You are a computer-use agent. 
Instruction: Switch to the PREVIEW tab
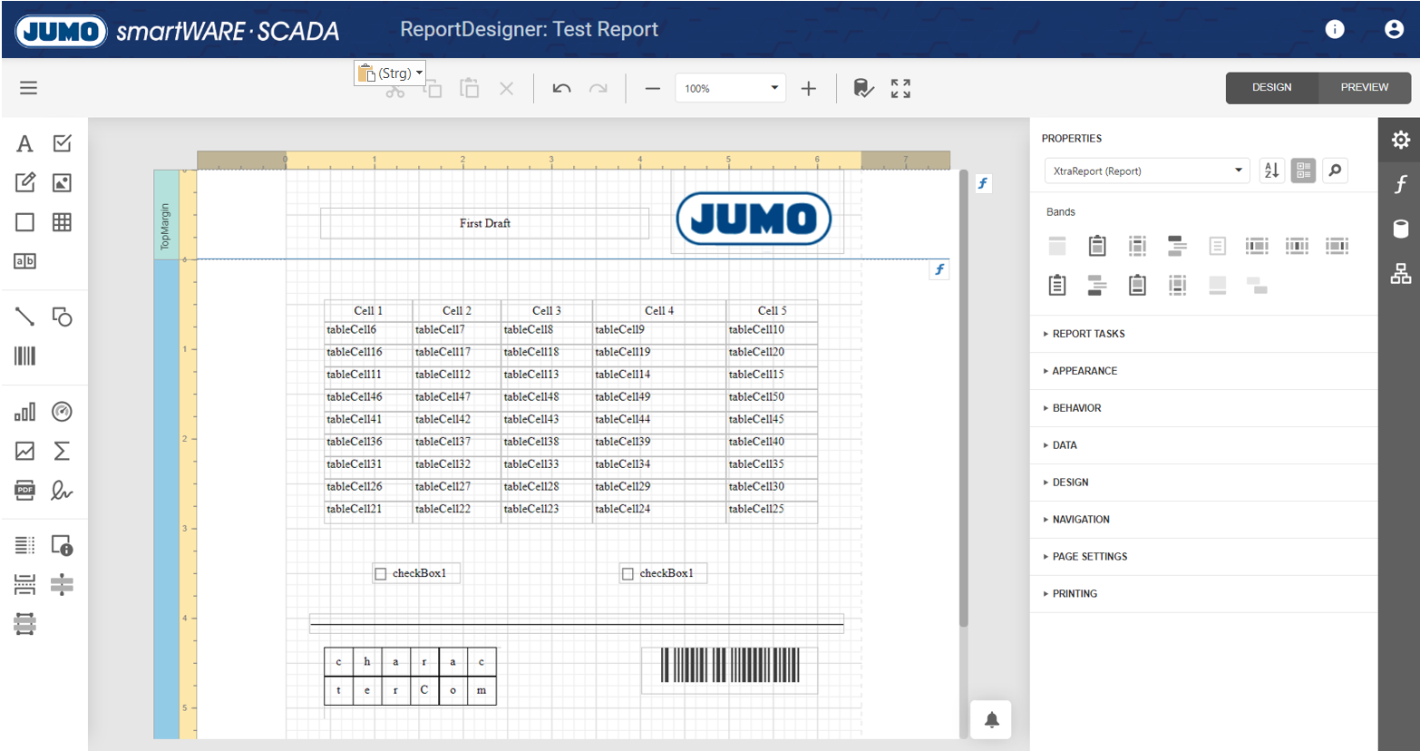click(x=1364, y=88)
